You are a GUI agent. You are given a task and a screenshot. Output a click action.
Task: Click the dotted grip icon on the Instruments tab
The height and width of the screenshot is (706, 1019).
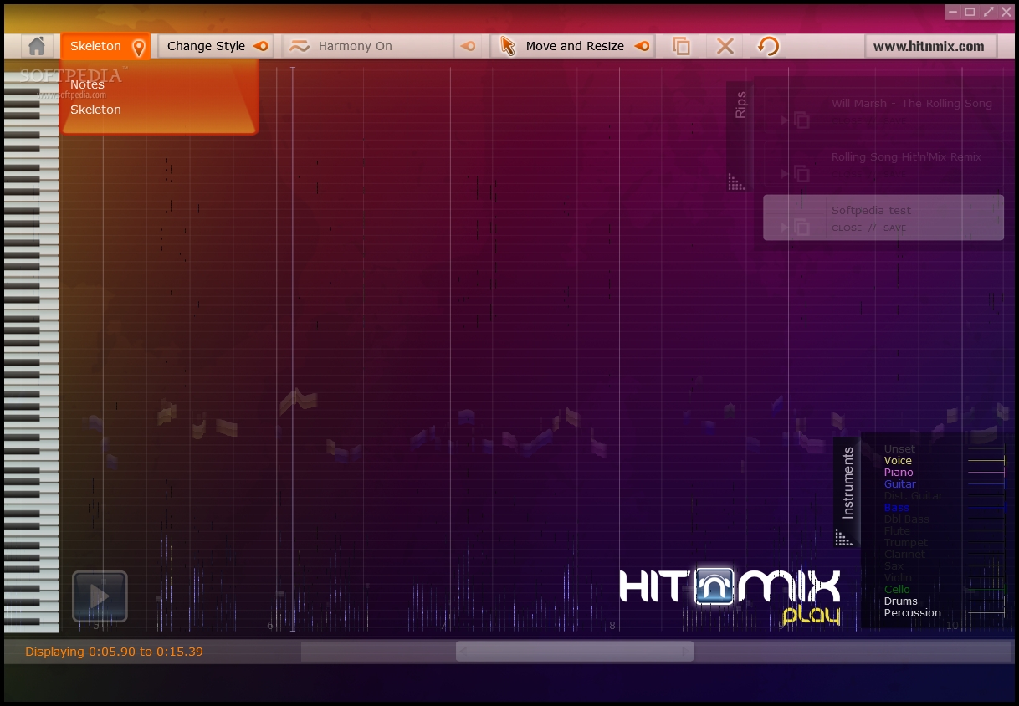843,537
